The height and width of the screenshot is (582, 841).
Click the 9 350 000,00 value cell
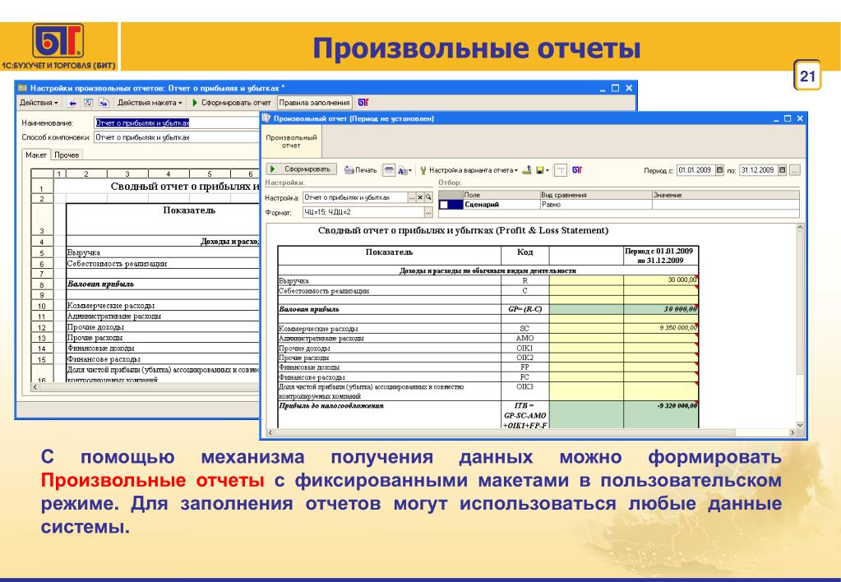(661, 328)
